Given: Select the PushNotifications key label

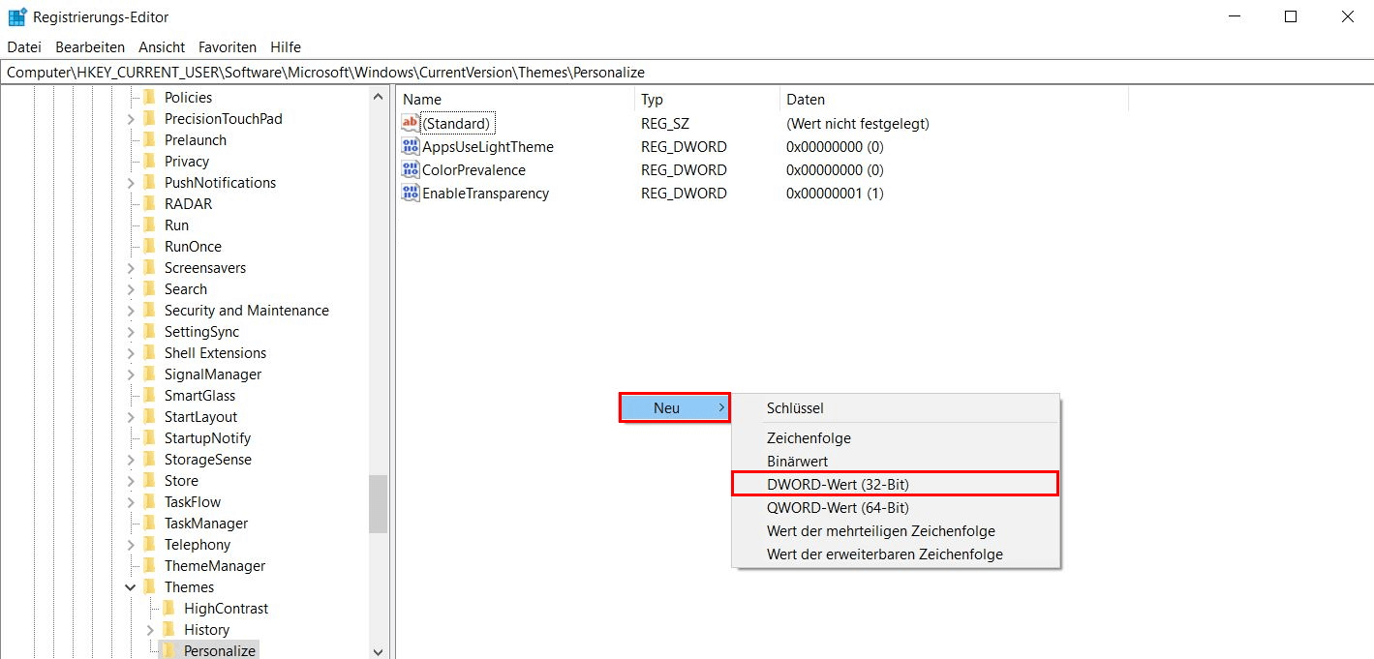Looking at the screenshot, I should pos(220,182).
